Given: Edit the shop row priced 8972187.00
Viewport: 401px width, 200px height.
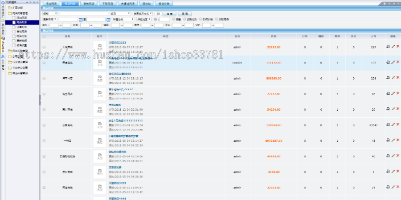Looking at the screenshot, I should [x=393, y=140].
